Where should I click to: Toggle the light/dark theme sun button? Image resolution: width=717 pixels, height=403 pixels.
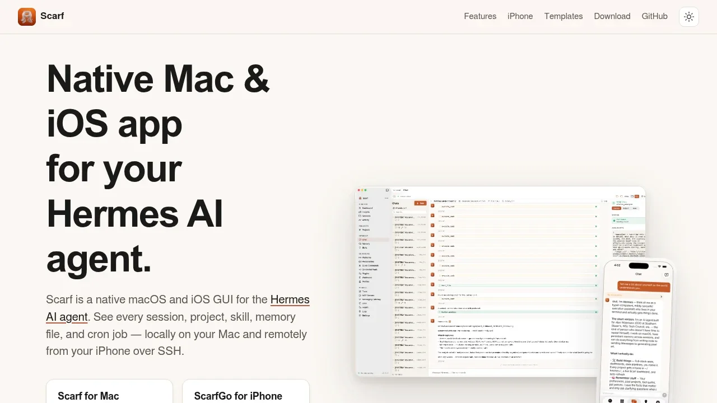tap(689, 17)
